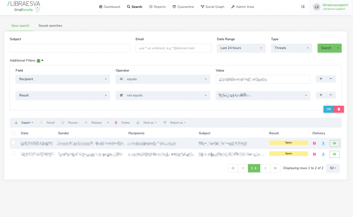This screenshot has width=353, height=217.
Task: Open the Dashboard page
Action: [109, 7]
